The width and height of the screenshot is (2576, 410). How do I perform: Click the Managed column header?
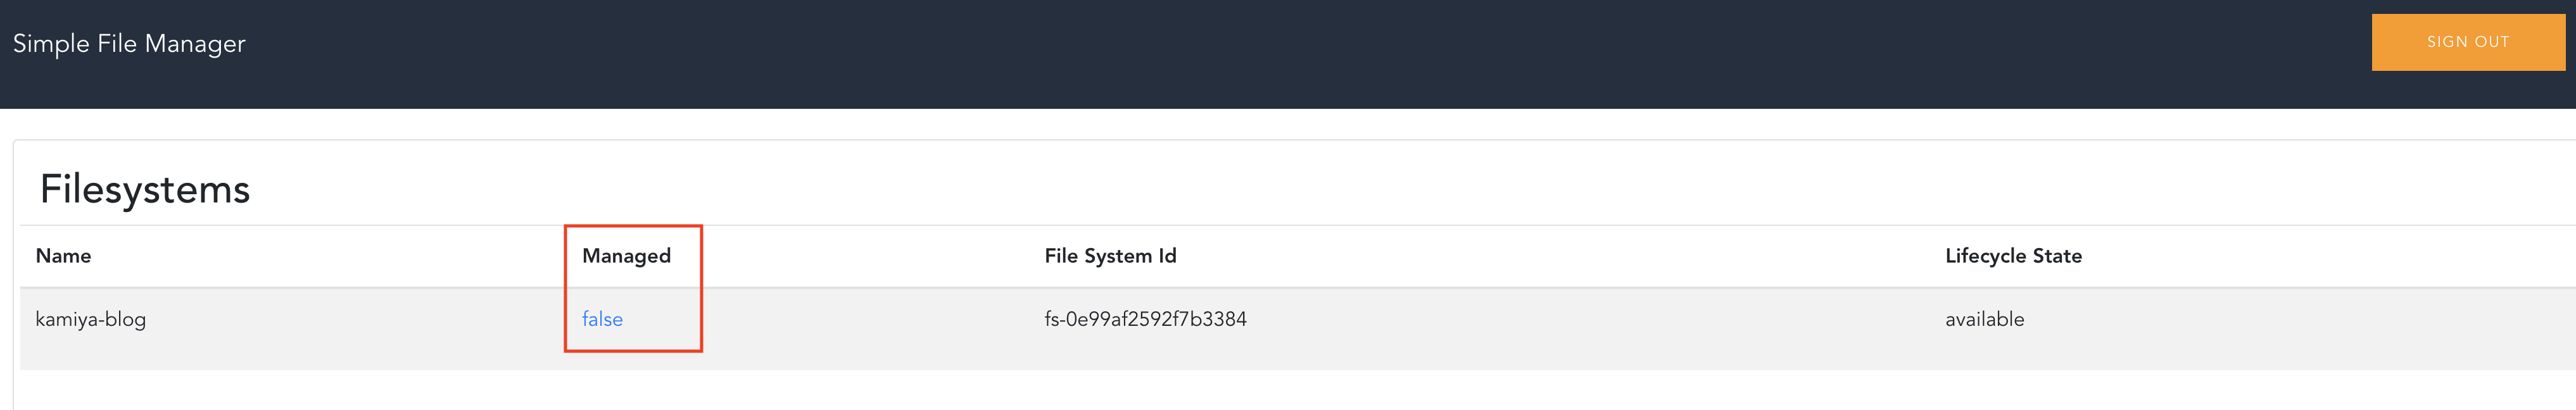point(627,255)
